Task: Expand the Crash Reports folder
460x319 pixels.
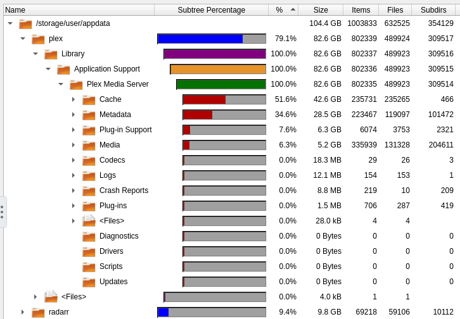Action: (x=73, y=191)
